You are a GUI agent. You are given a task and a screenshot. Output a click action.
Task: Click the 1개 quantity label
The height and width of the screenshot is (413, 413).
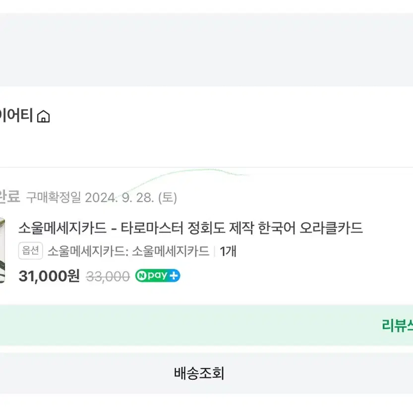[228, 251]
